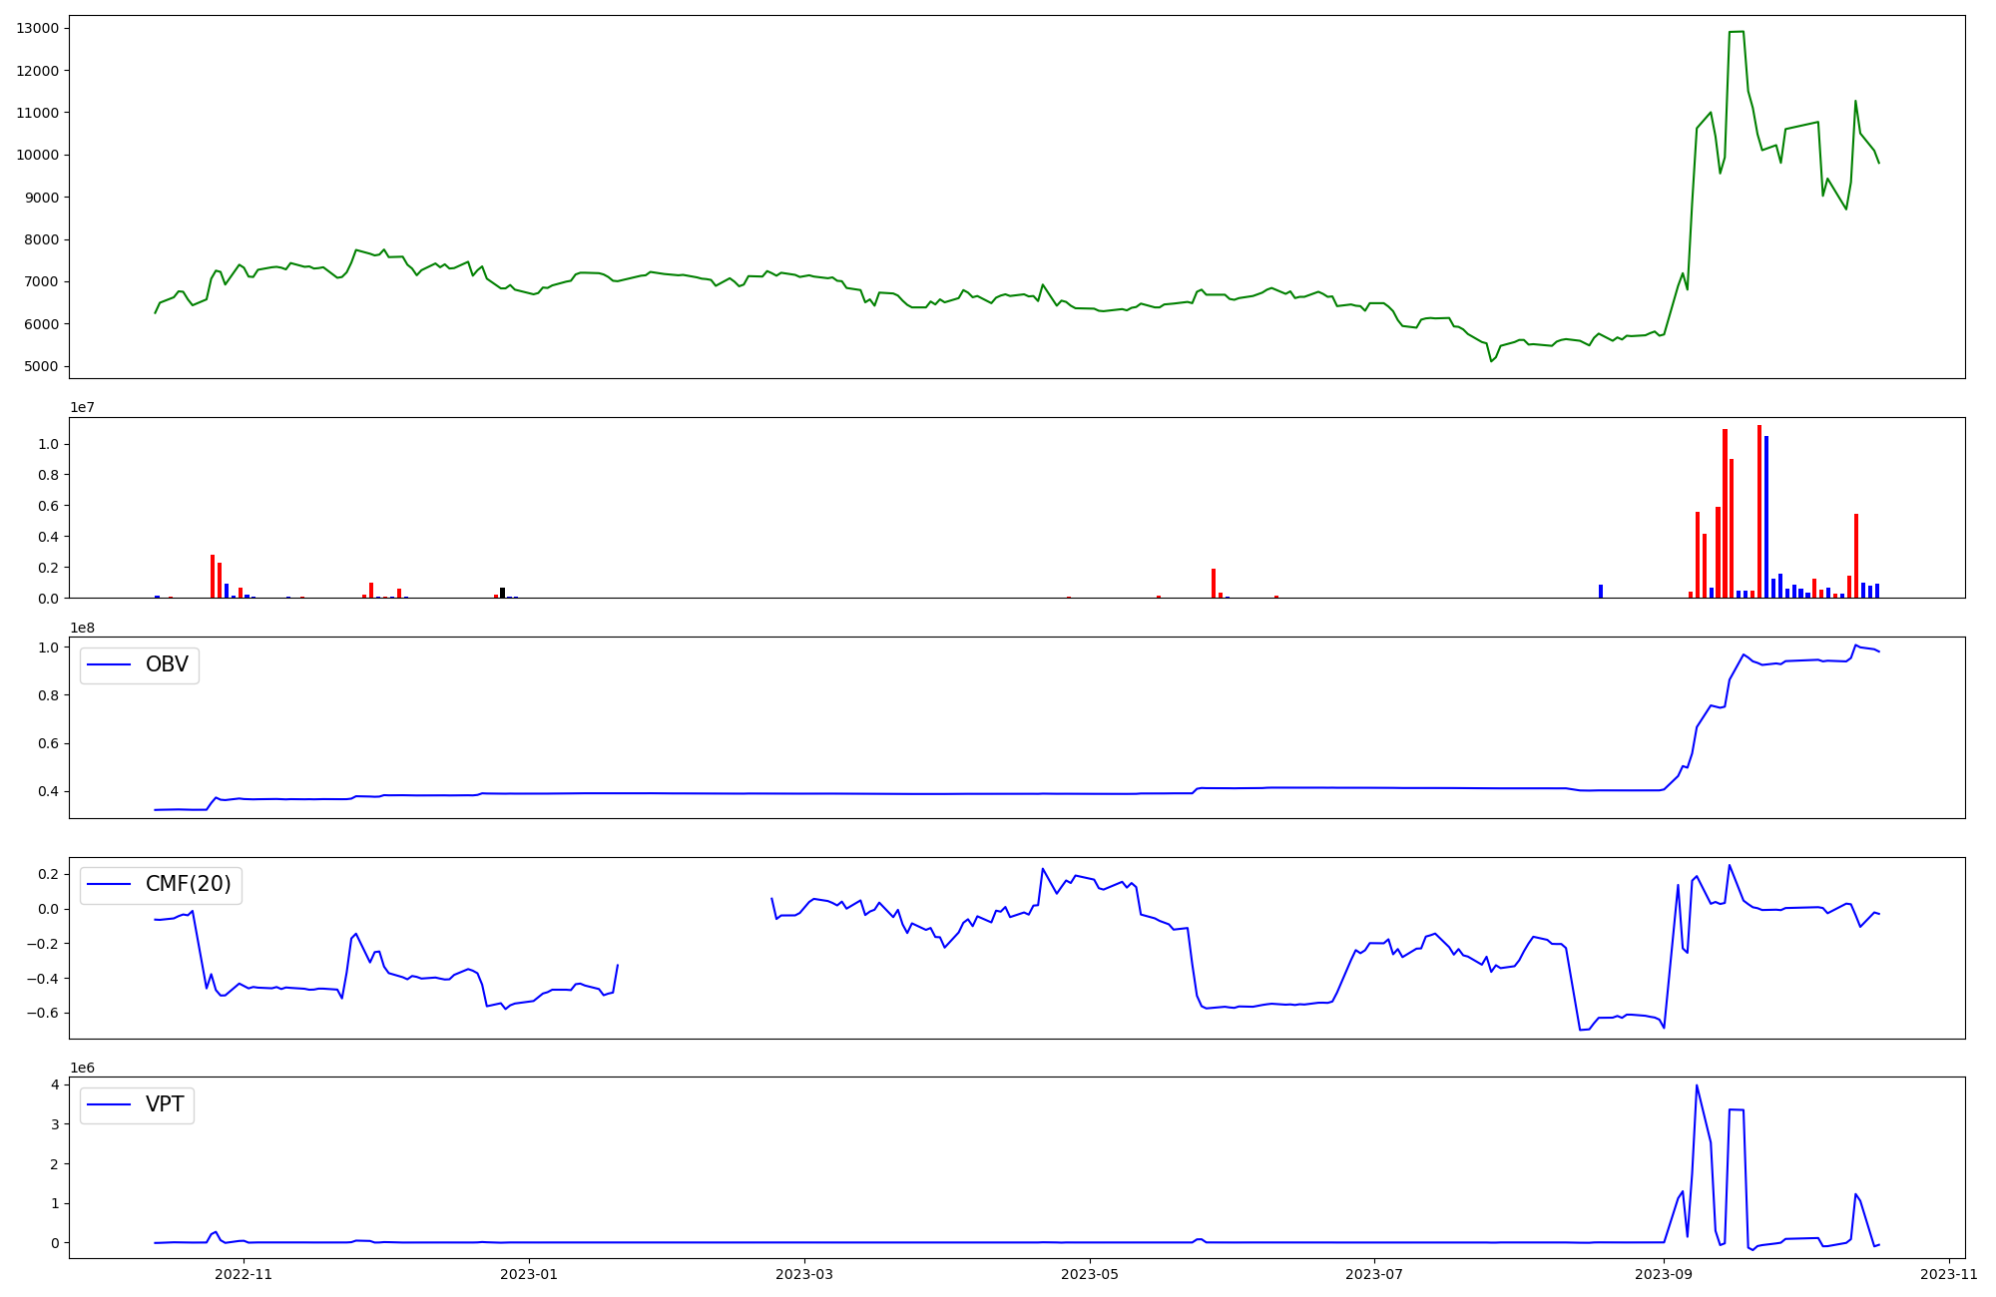Click the 5000 y-axis label on price chart
This screenshot has height=1297, width=1996.
click(42, 366)
